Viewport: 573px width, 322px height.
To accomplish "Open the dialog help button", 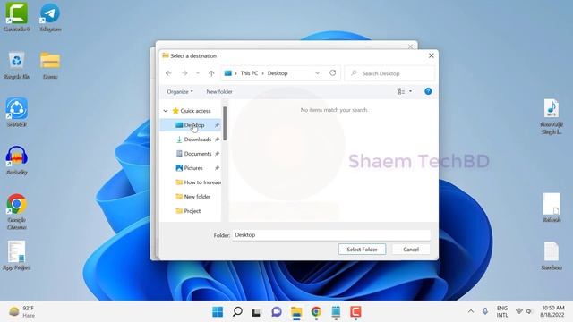I will tap(428, 91).
